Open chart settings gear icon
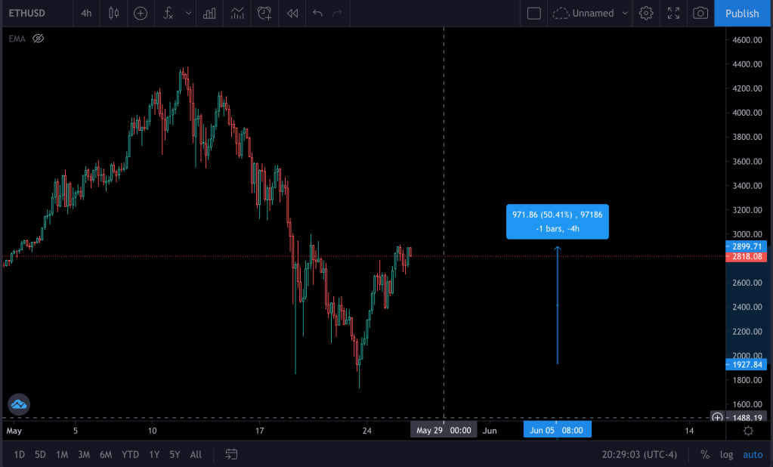The image size is (773, 467). point(645,13)
